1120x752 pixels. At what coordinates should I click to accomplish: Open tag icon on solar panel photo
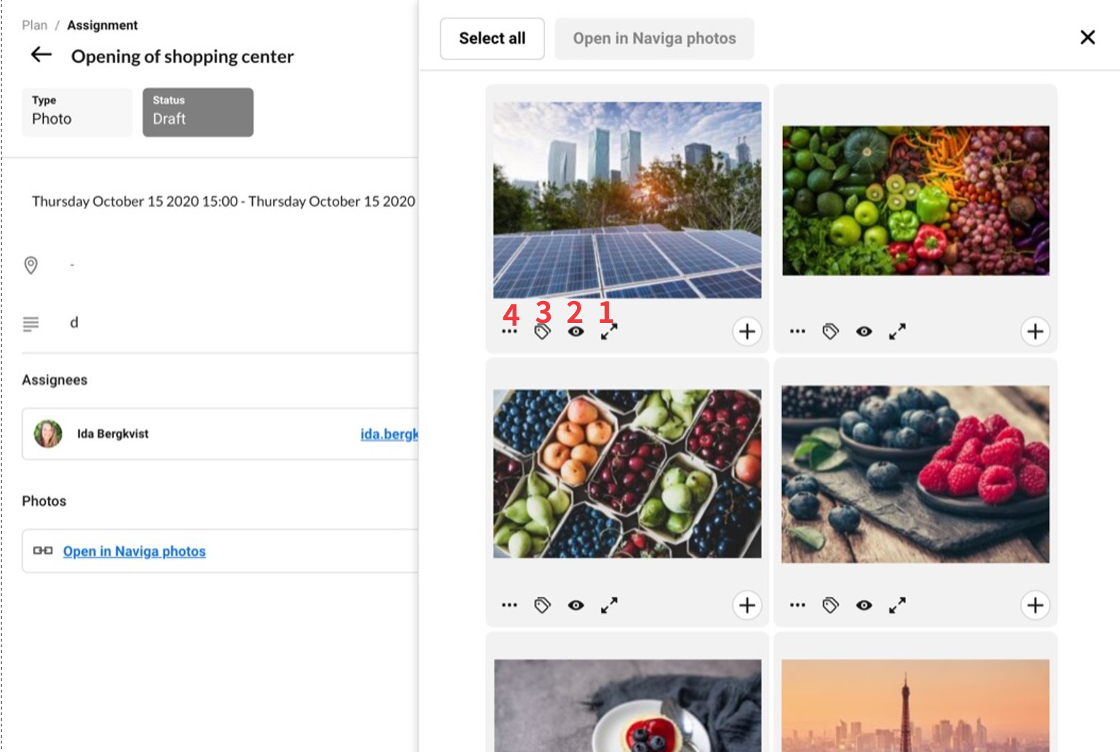(542, 332)
